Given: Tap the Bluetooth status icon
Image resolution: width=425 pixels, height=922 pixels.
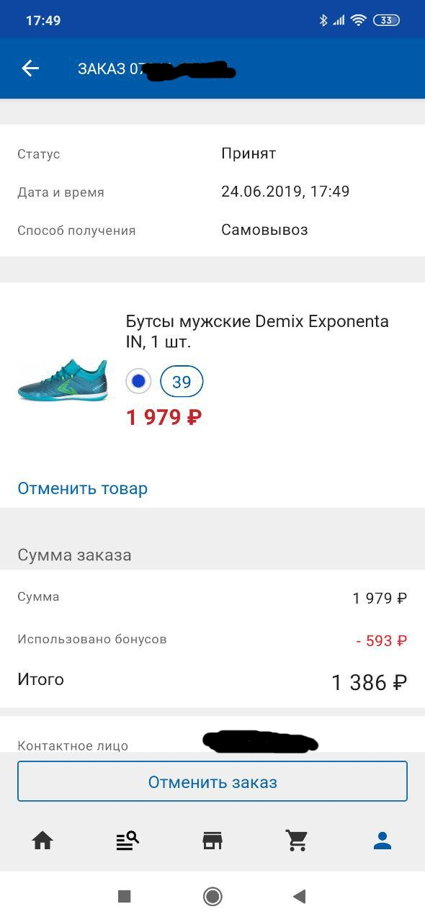Looking at the screenshot, I should click(323, 20).
